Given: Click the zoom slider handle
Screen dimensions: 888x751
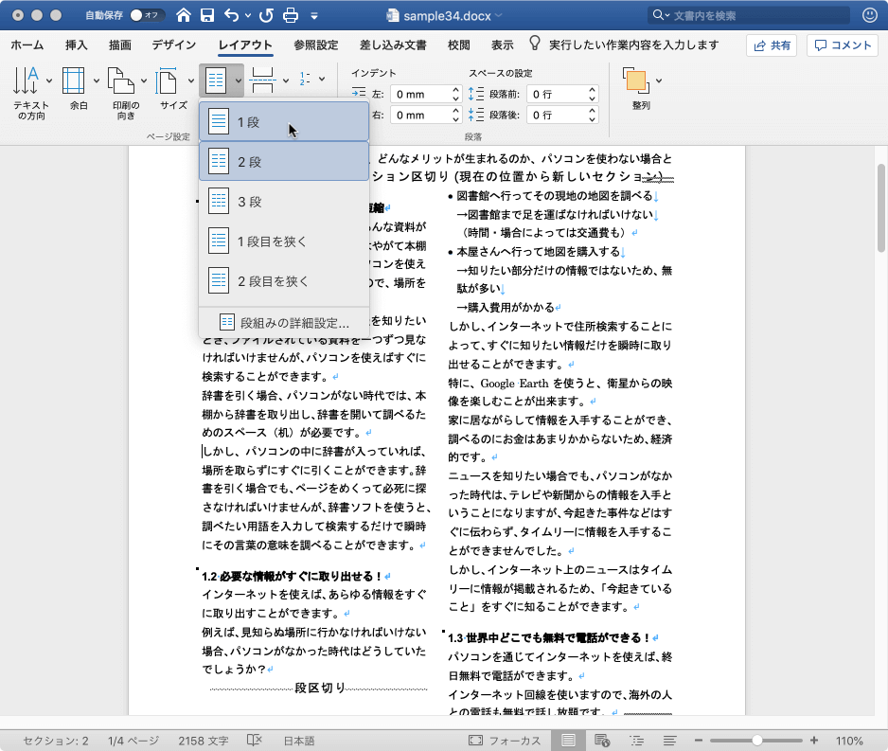Looking at the screenshot, I should 757,741.
